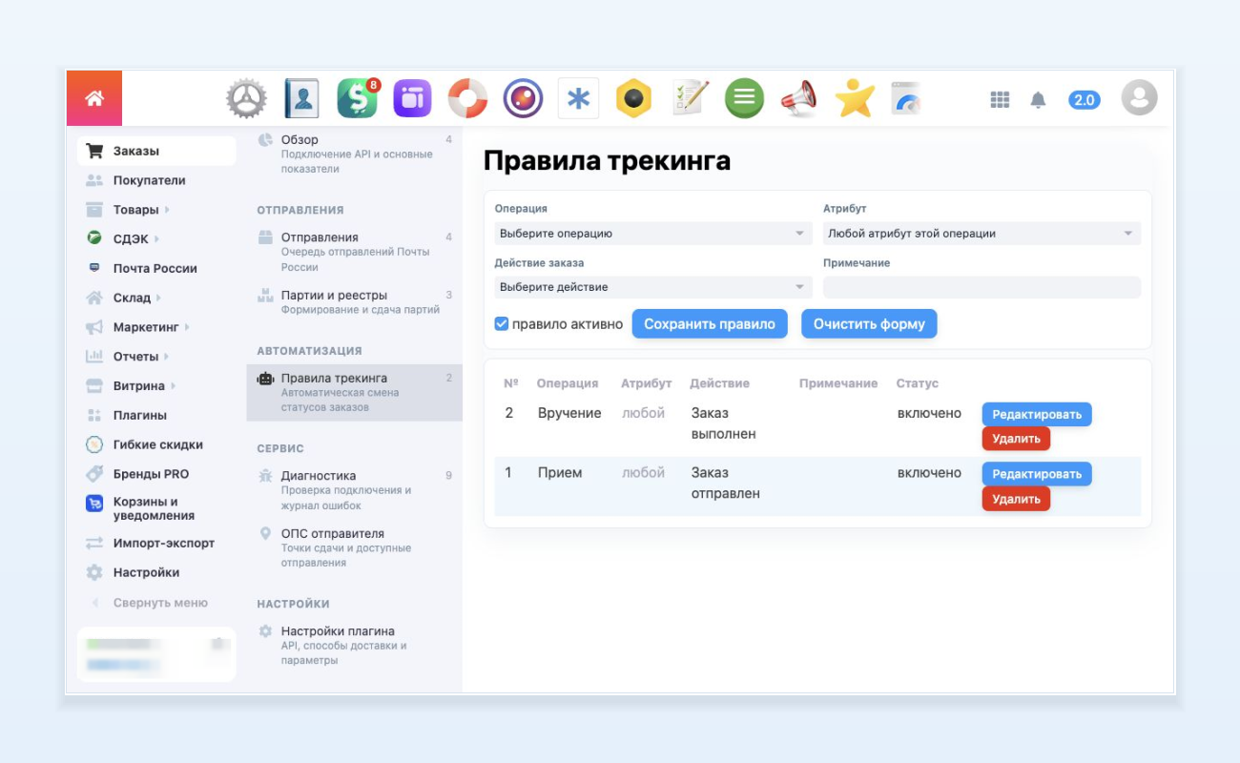Expand the Отчеты submenu arrow
Screen dimensions: 1240x763
(166, 357)
